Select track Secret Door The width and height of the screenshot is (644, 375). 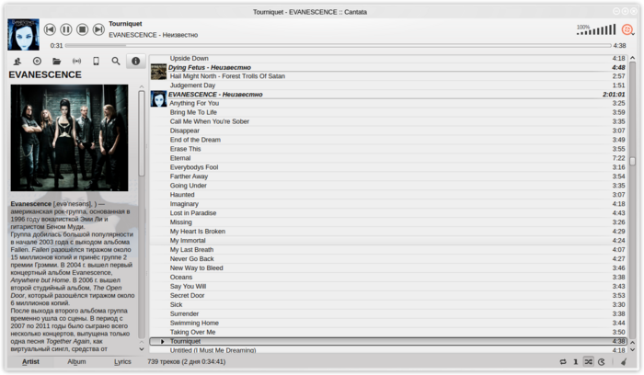[388, 295]
